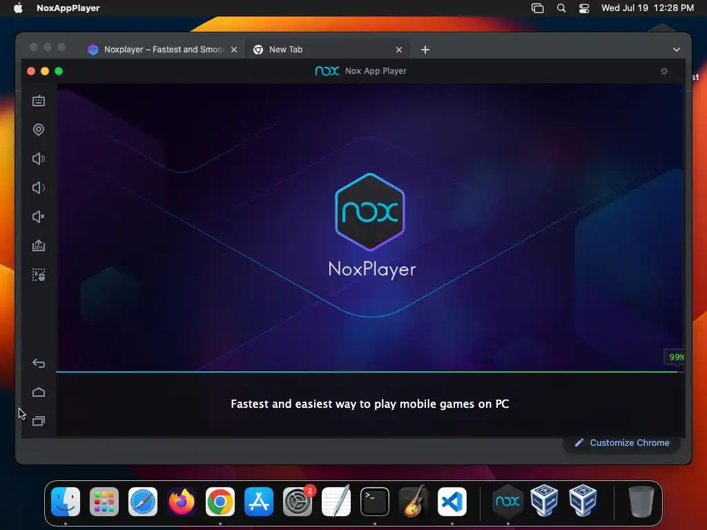Click the 99% progress indicator
Viewport: 707px width, 530px height.
coord(675,357)
